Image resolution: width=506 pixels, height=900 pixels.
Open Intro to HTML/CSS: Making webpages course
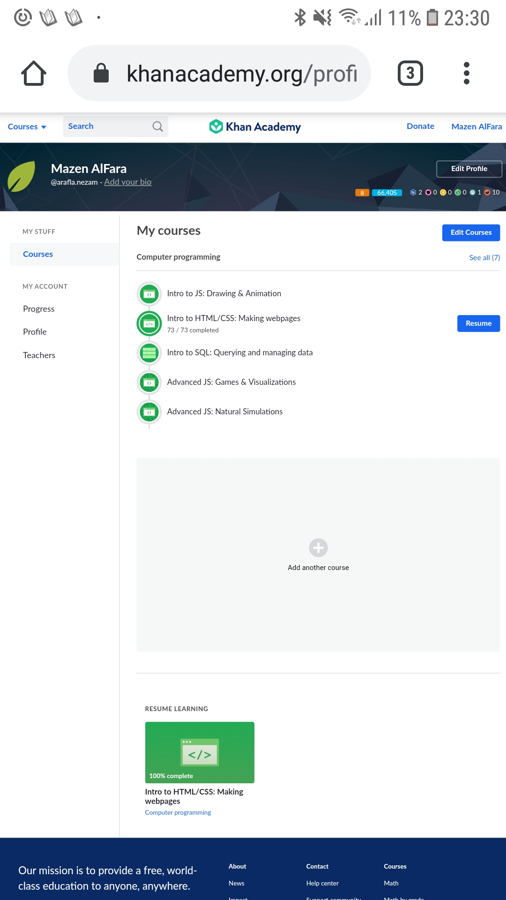tap(233, 318)
